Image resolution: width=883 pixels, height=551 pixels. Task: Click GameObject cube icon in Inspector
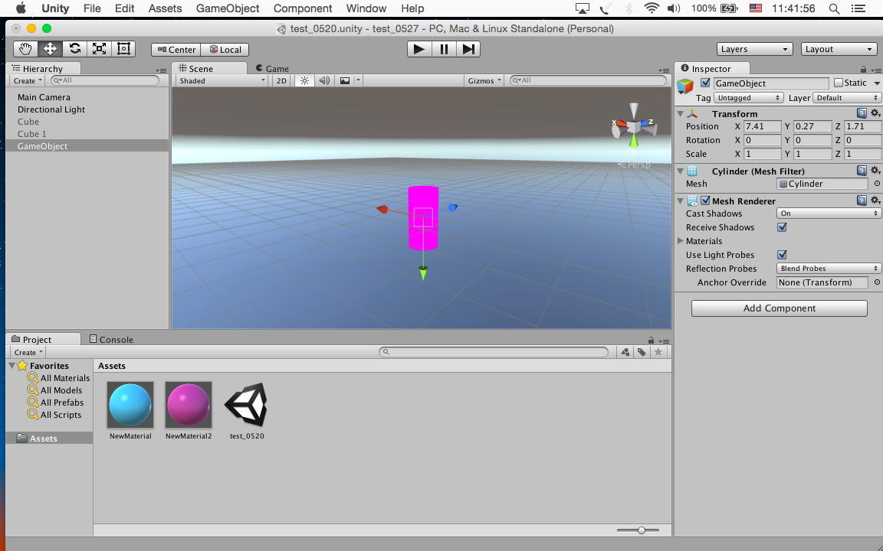685,86
